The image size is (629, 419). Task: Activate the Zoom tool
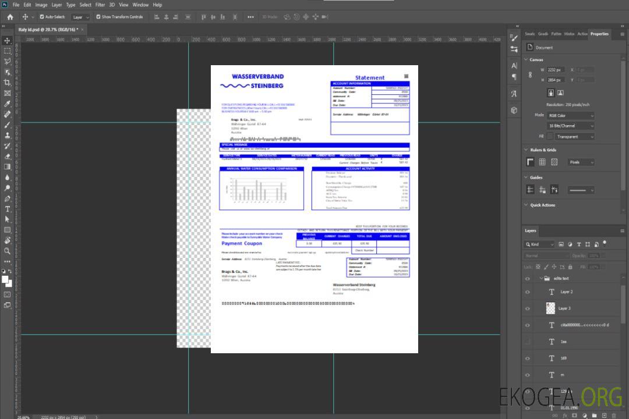pyautogui.click(x=8, y=251)
